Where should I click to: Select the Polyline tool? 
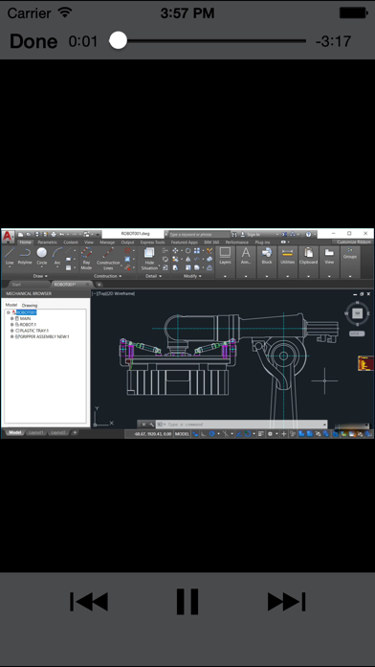click(25, 257)
